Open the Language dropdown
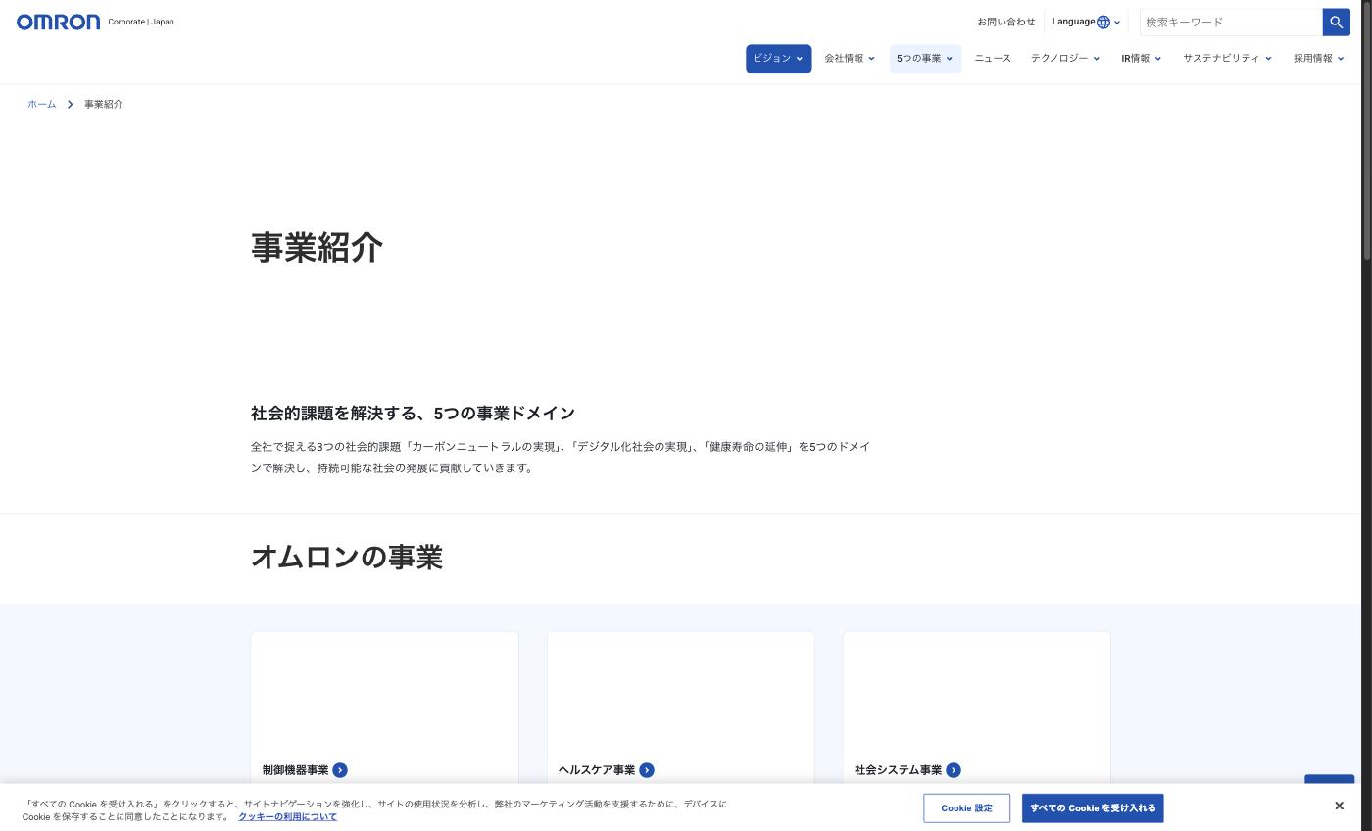The width and height of the screenshot is (1372, 831). click(1086, 22)
